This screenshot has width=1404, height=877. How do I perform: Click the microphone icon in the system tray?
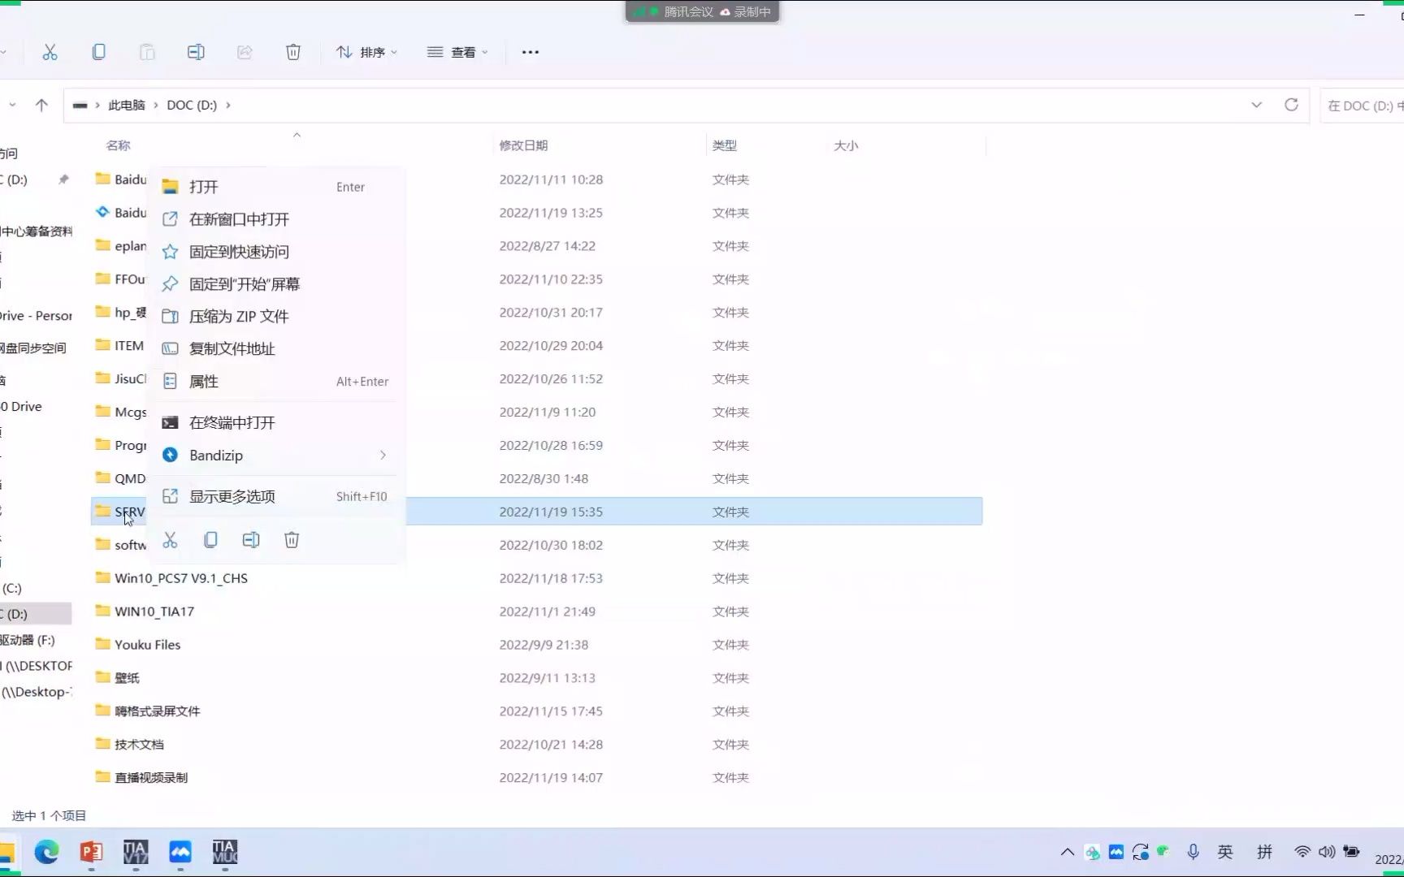coord(1193,852)
